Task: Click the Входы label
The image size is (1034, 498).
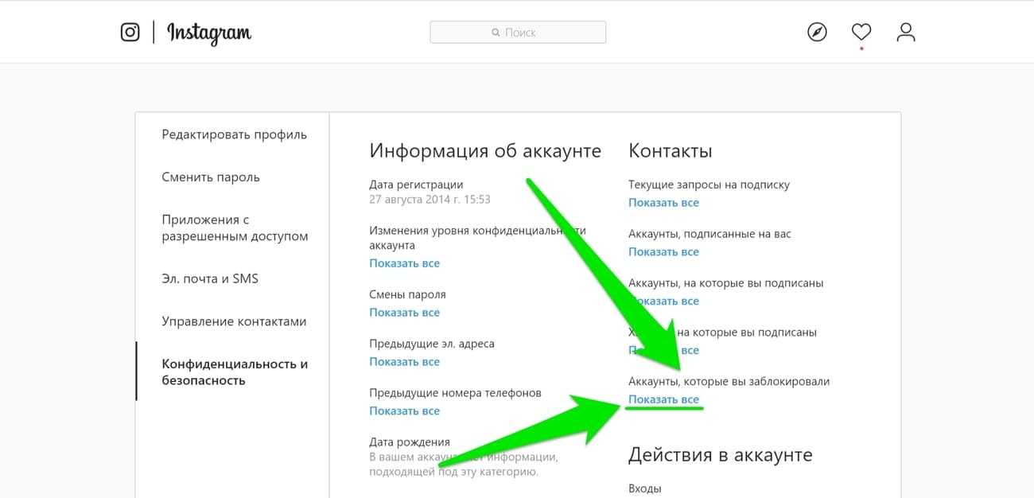Action: 645,488
